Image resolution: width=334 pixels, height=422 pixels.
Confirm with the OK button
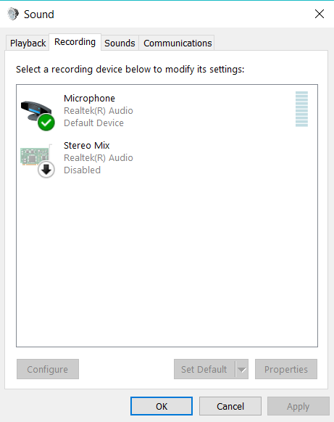tap(162, 406)
